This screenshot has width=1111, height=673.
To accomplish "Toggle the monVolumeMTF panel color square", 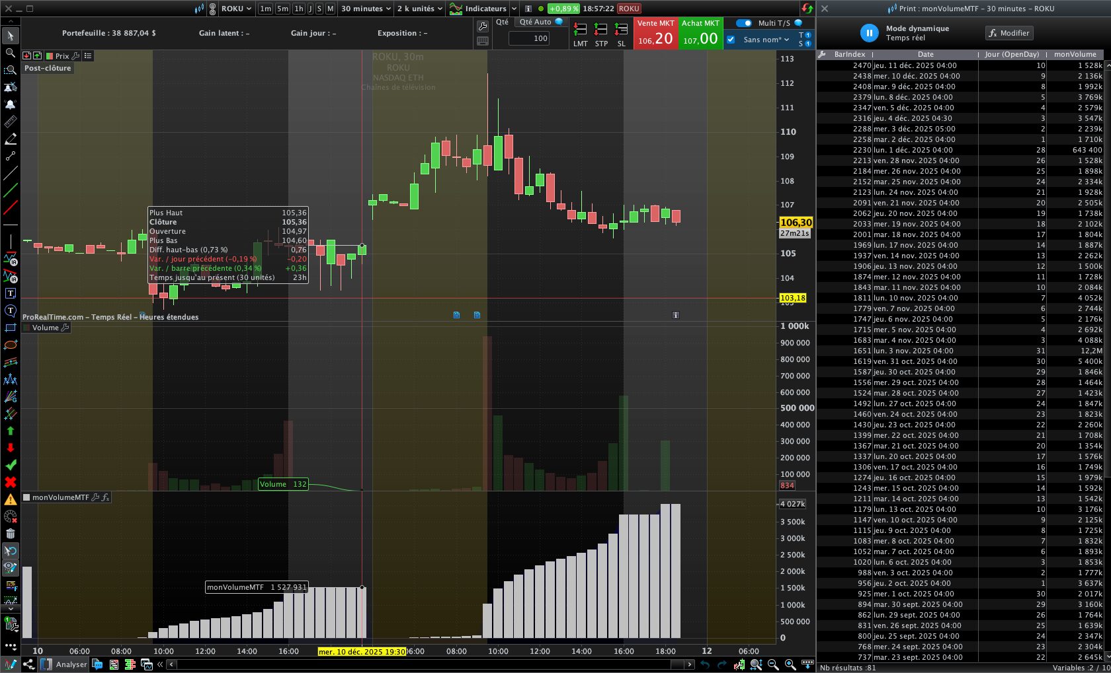I will 26,497.
